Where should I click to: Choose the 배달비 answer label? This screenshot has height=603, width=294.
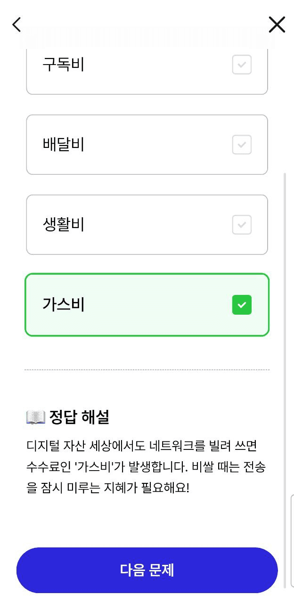click(x=64, y=145)
